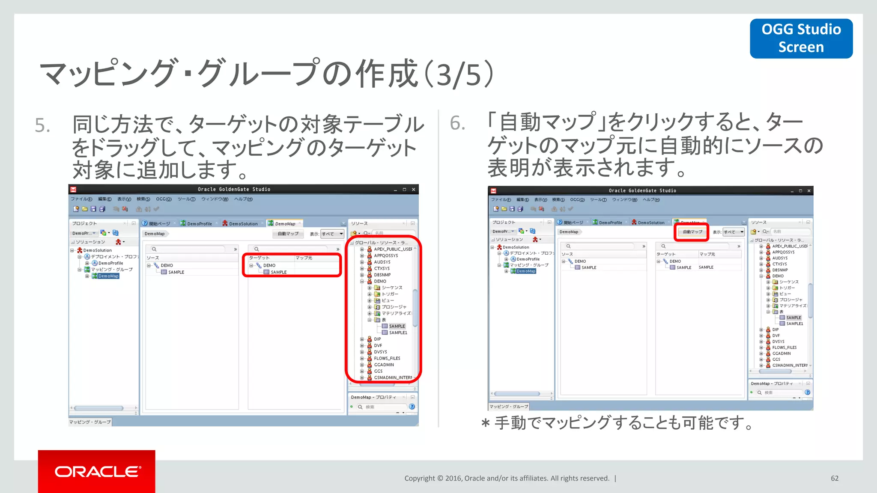This screenshot has height=493, width=877.
Task: Click source pane double-chevron in left window
Action: tap(235, 249)
